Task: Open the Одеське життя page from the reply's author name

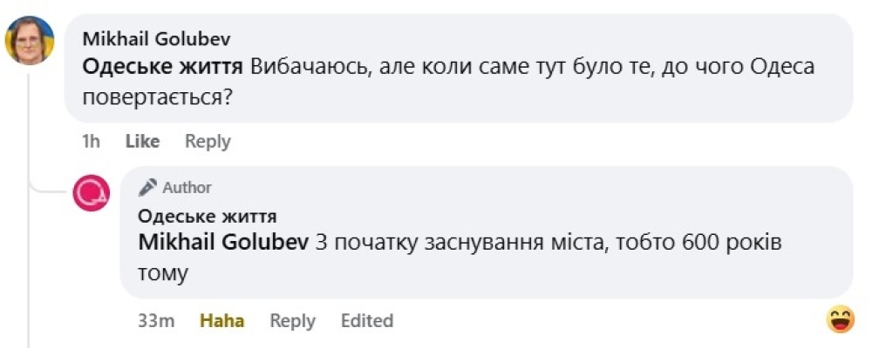Action: pos(208,217)
